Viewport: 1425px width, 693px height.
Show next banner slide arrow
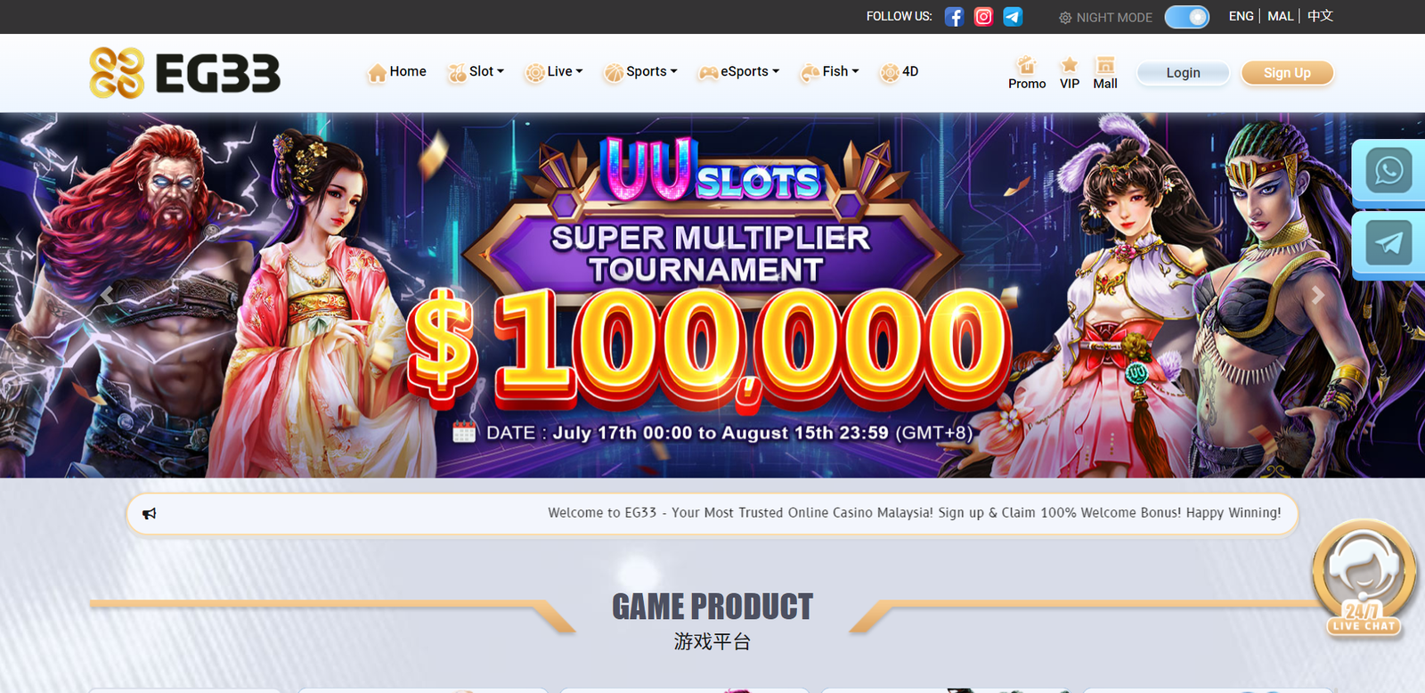[x=1318, y=296]
